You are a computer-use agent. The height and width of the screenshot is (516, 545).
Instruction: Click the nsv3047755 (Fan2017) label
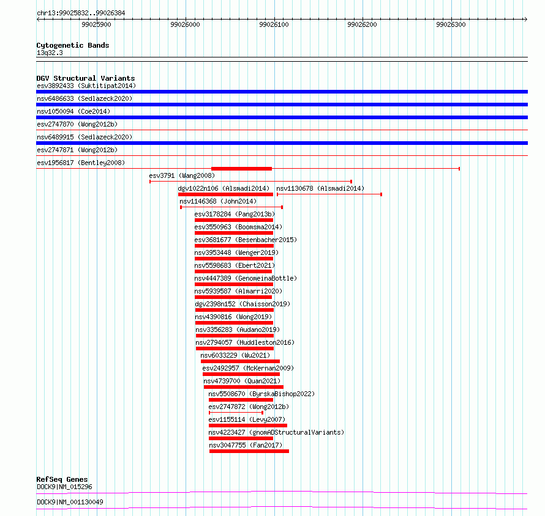[246, 445]
